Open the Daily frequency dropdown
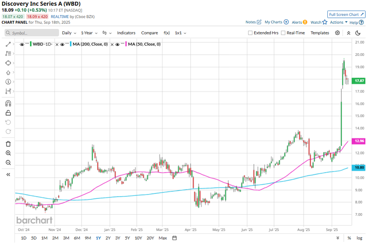368x244 pixels. (x=69, y=33)
